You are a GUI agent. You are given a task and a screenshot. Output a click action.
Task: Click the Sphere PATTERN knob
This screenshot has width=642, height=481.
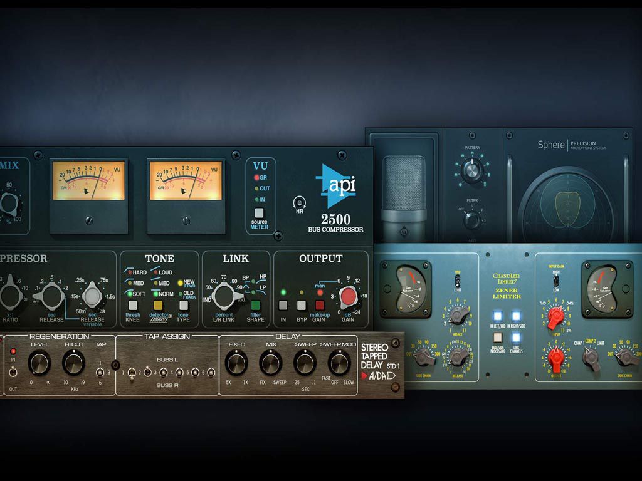(472, 169)
